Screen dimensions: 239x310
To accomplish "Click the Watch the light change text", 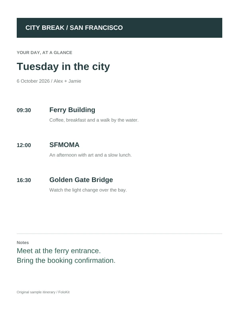I will 88,190.
